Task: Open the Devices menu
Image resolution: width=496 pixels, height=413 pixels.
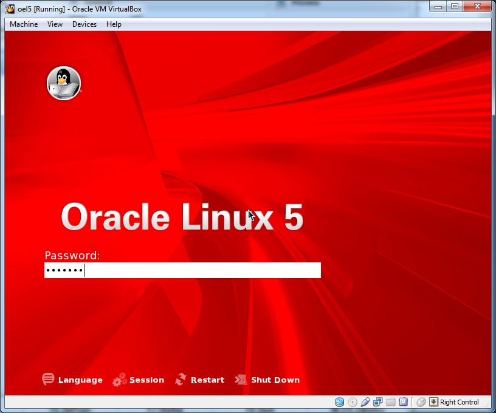Action: coord(84,24)
